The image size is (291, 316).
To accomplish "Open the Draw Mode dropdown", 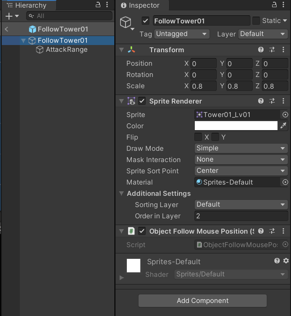I will click(x=241, y=148).
